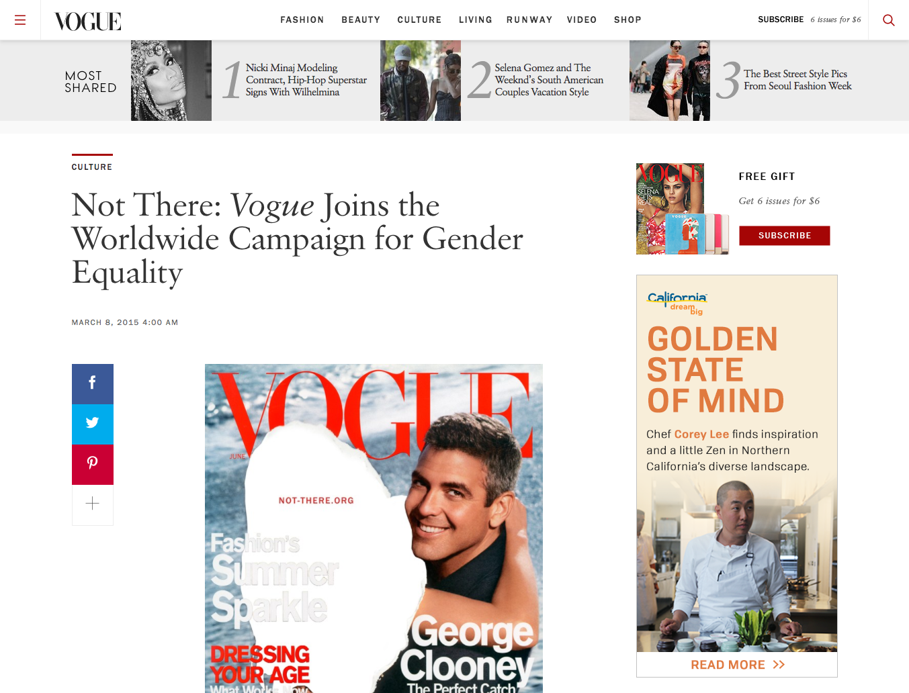909x693 pixels.
Task: Click the George Clooney cover image
Action: point(374,528)
